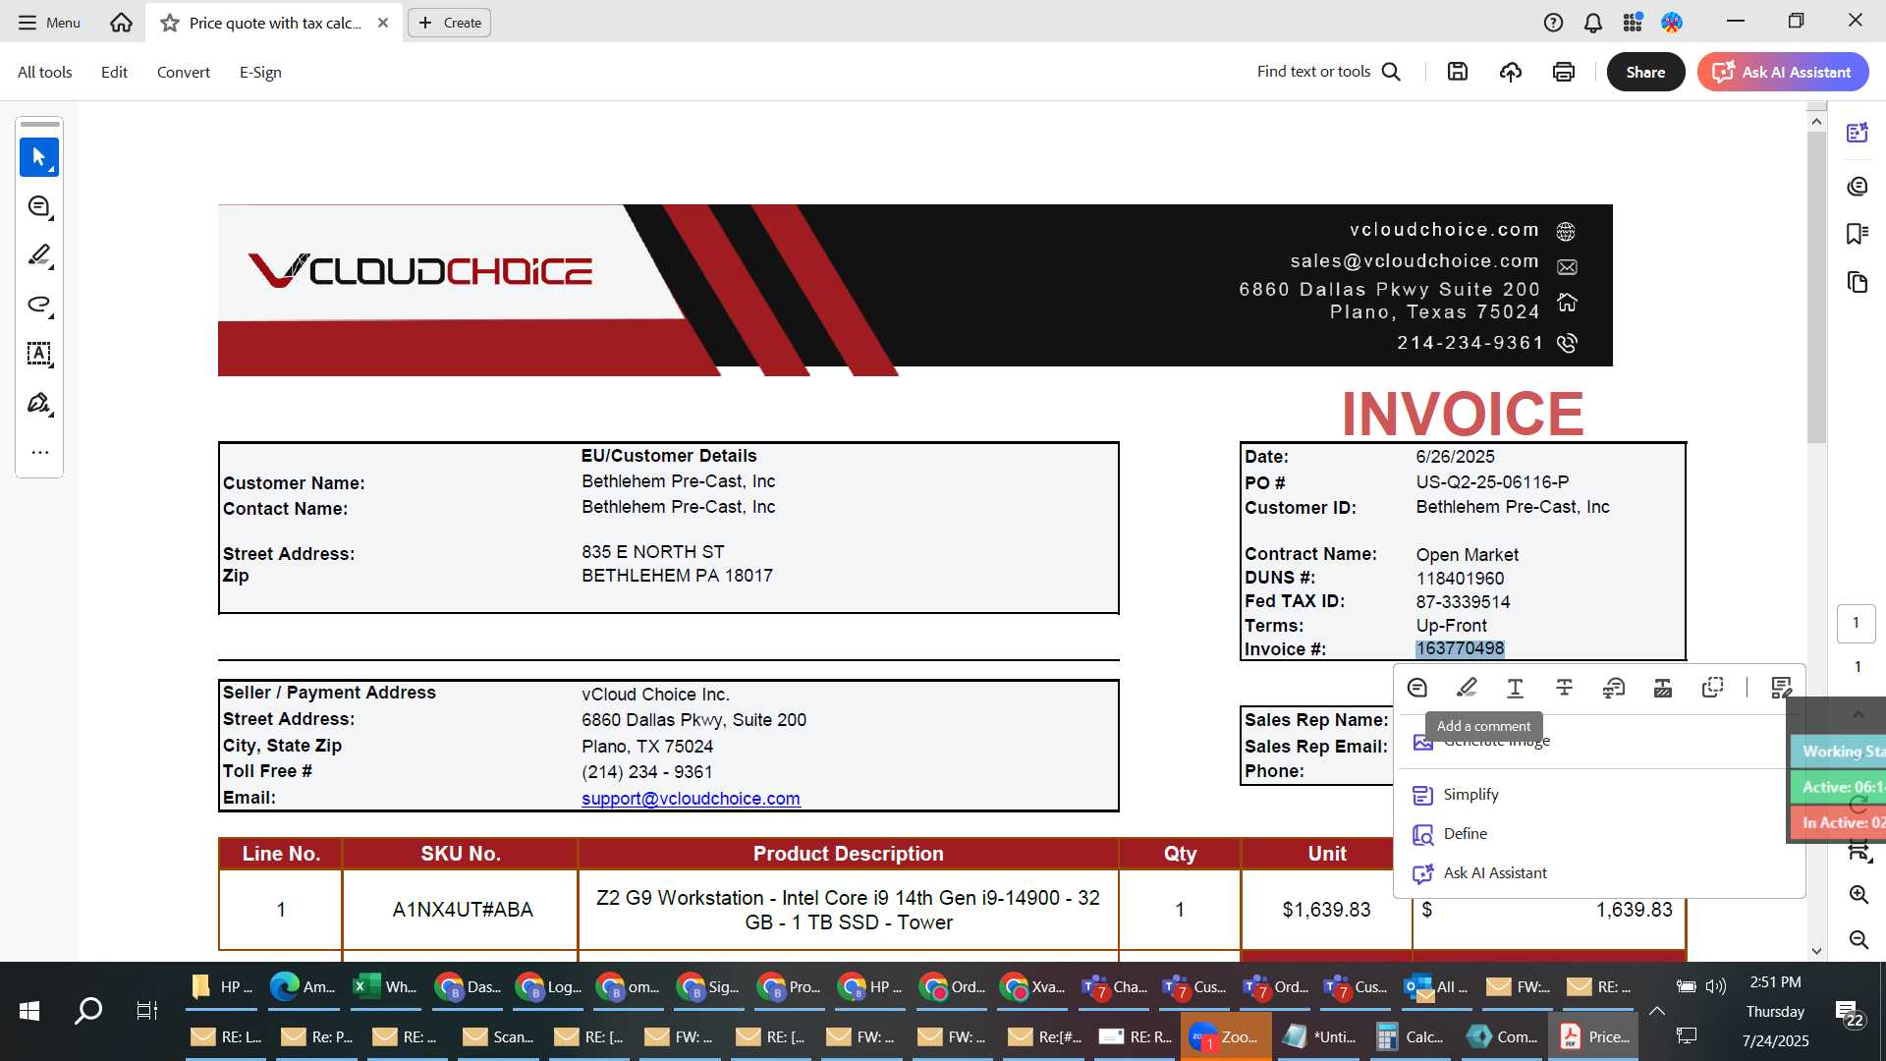Open the Edit menu

click(114, 72)
